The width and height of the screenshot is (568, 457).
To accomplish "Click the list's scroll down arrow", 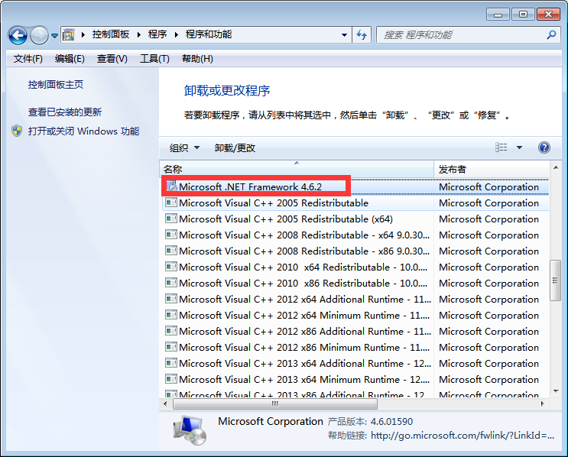I will click(x=555, y=391).
